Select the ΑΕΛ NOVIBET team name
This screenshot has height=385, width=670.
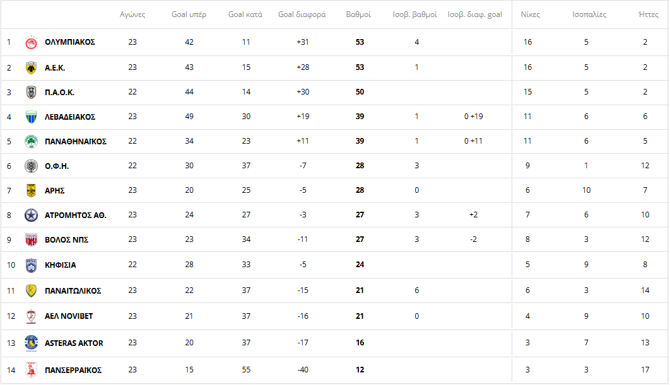click(69, 316)
